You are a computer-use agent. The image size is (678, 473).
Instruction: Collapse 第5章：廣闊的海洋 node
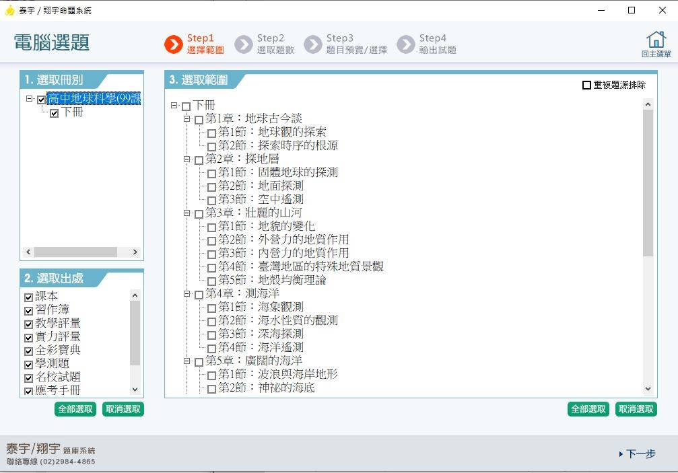[x=187, y=360]
